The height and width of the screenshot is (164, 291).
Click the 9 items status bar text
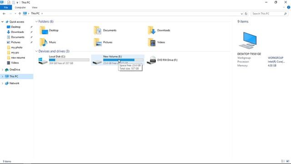coord(7,161)
